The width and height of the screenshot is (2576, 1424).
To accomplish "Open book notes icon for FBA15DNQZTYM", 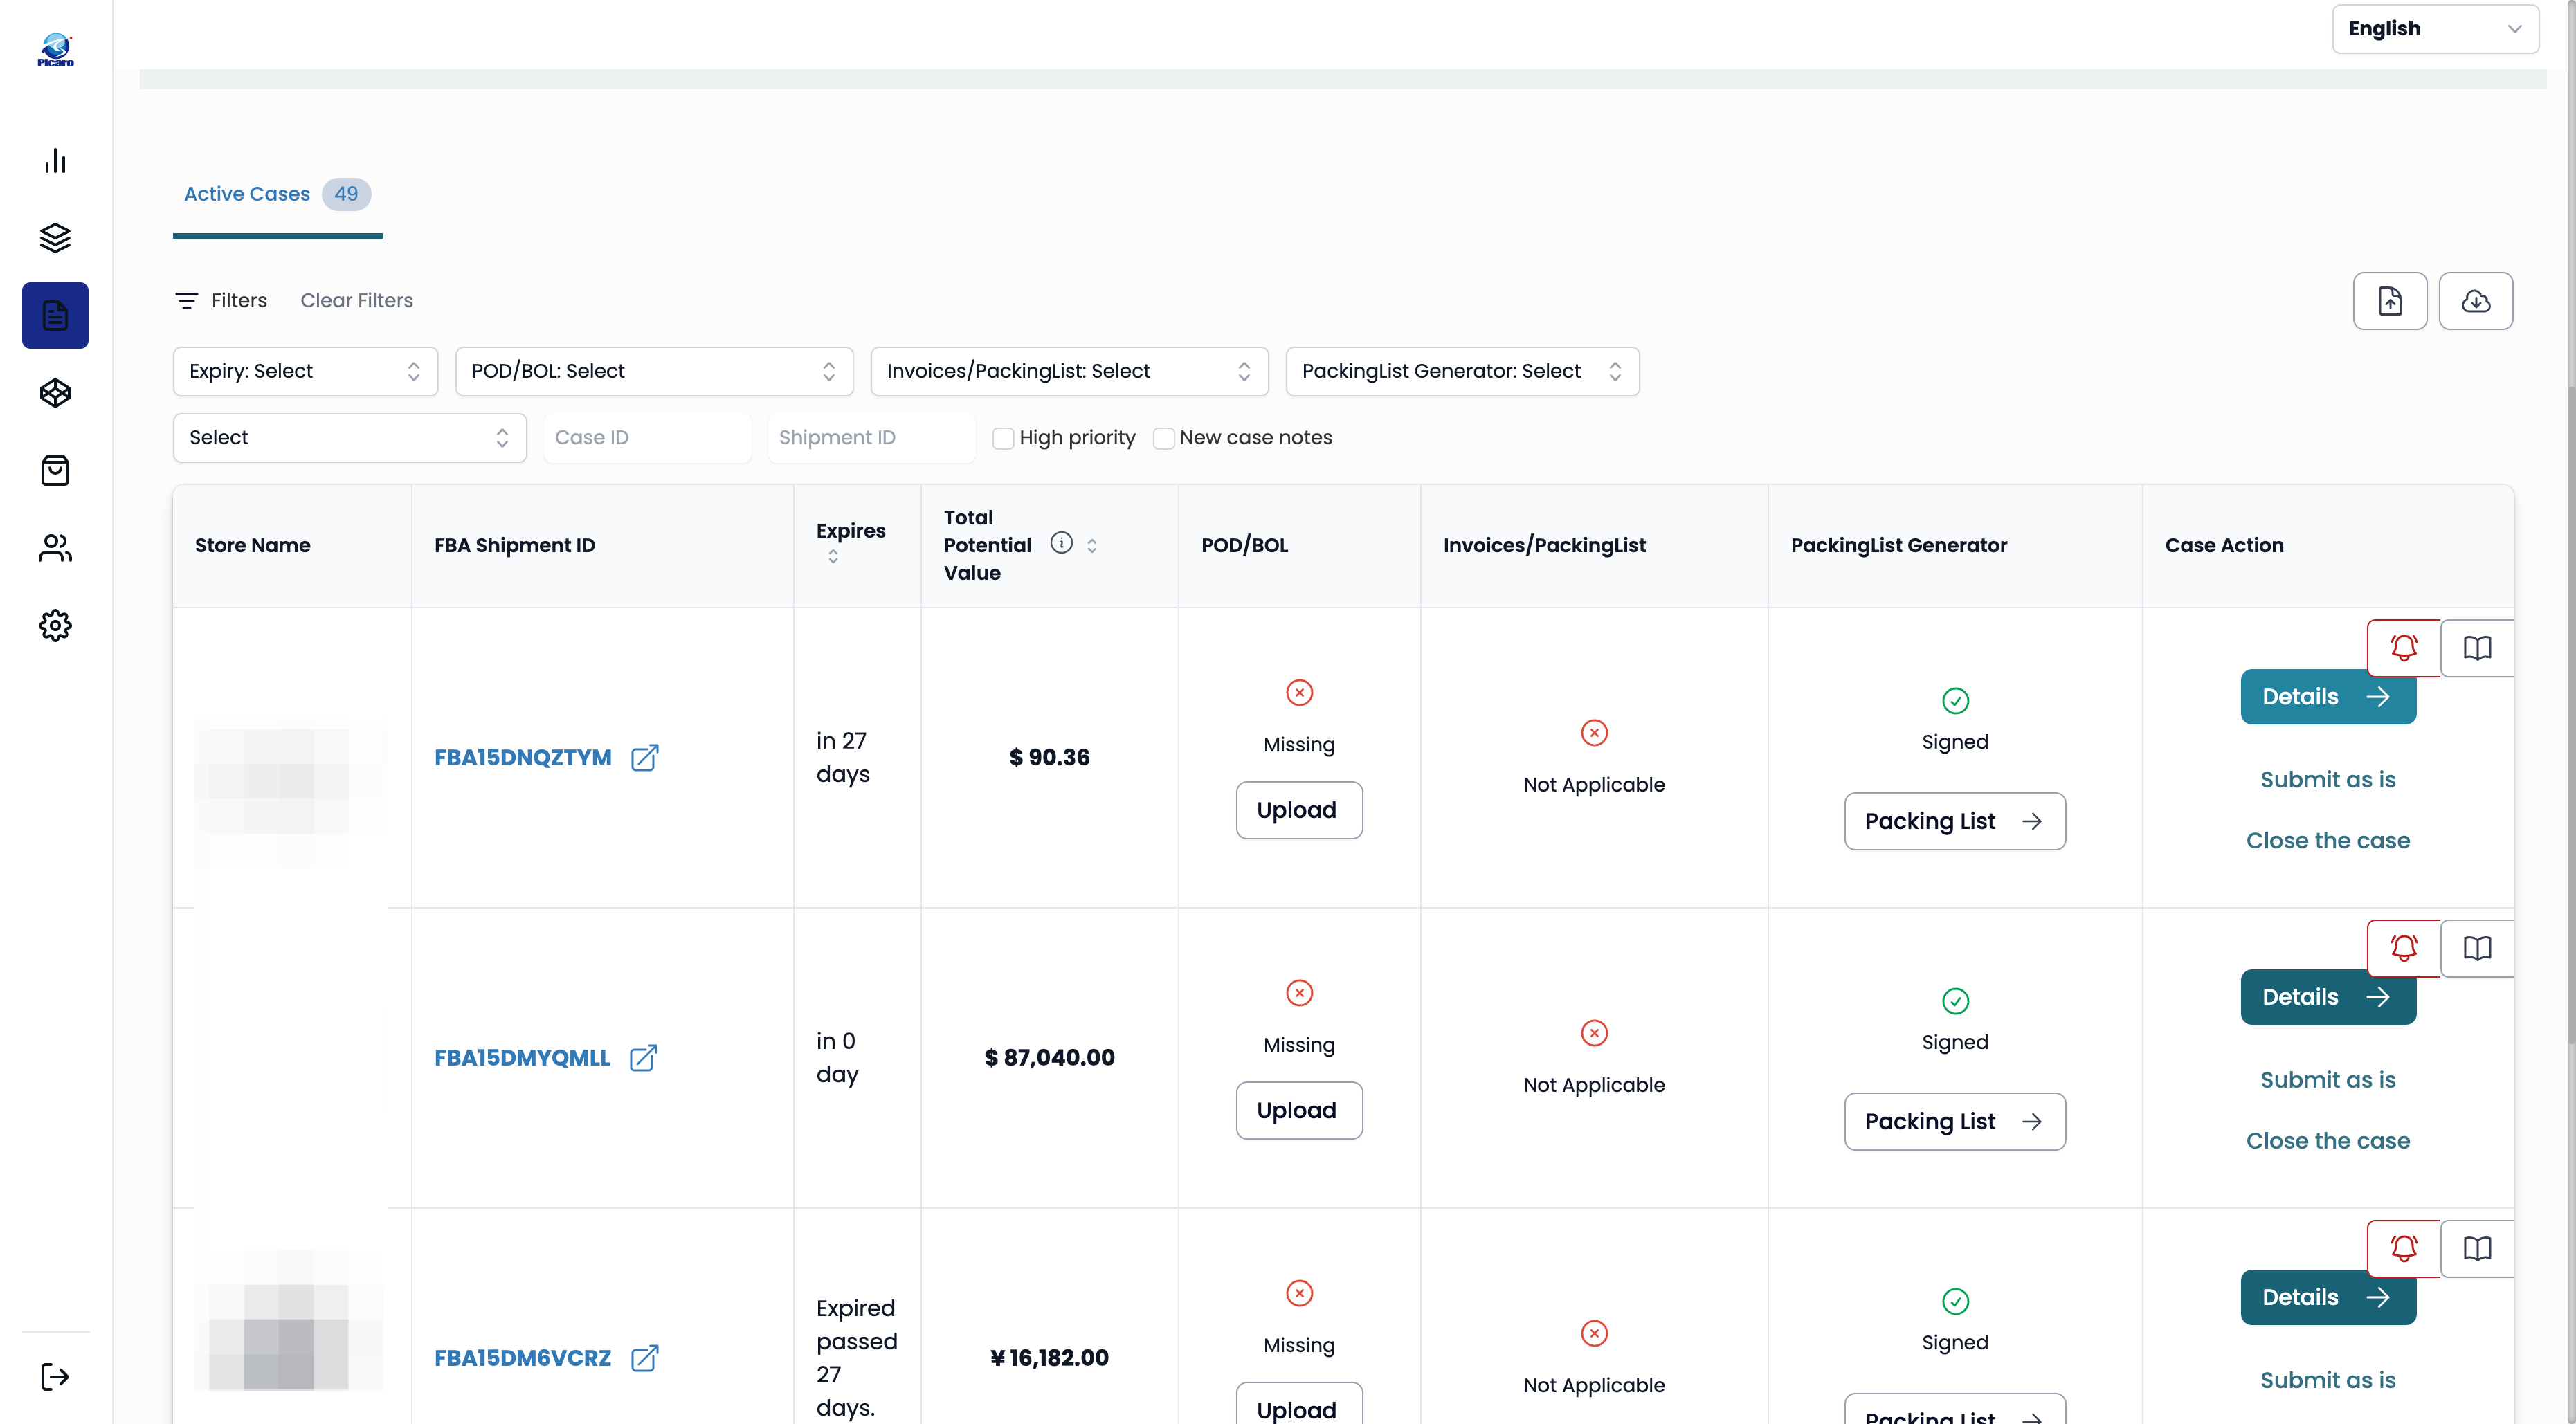I will click(2477, 648).
